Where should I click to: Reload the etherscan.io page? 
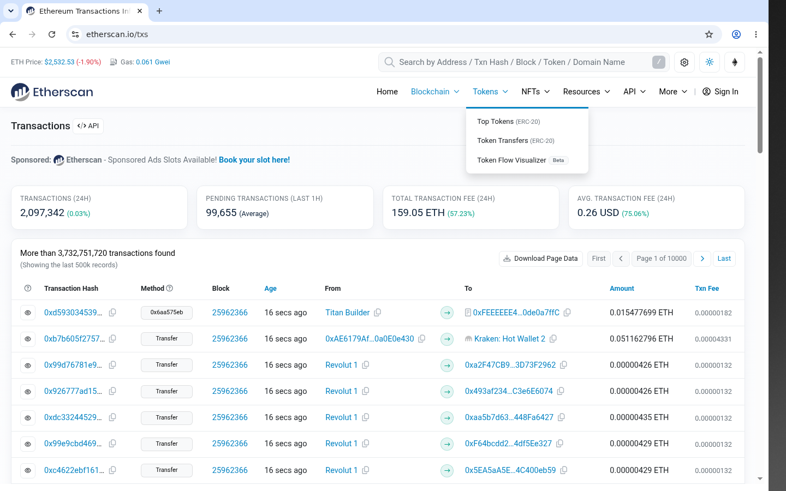[x=52, y=34]
